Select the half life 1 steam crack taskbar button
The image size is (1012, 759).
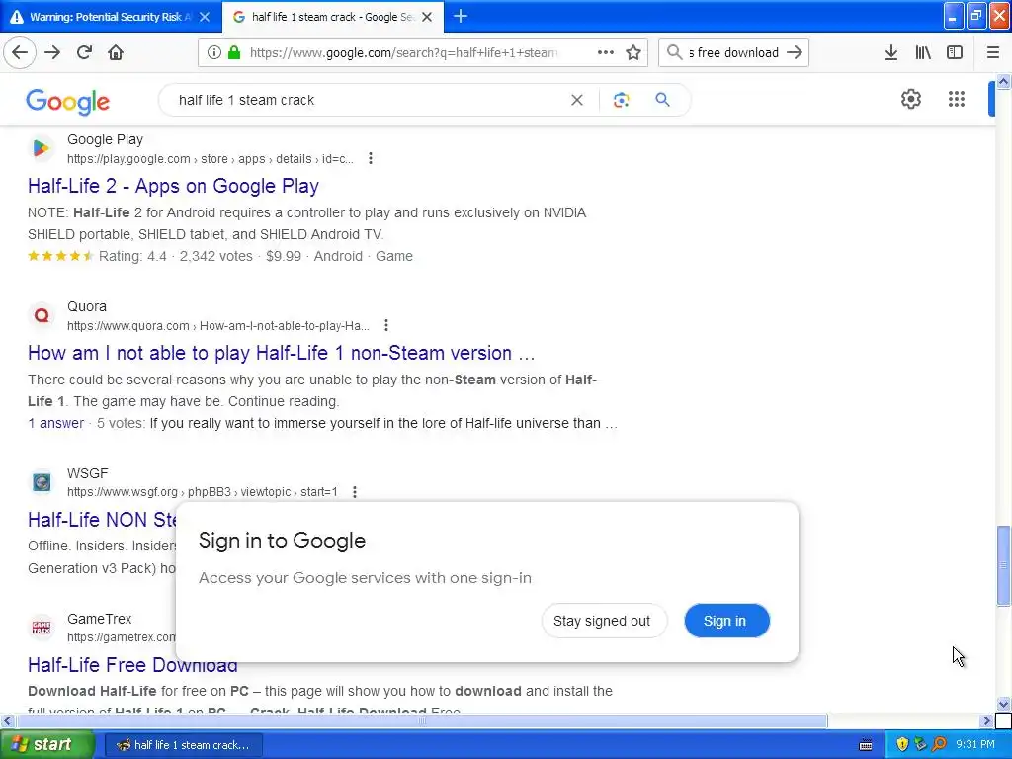[x=182, y=745]
